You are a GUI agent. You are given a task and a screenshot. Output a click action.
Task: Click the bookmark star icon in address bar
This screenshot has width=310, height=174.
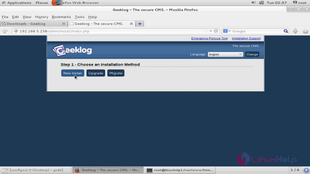[x=206, y=31]
